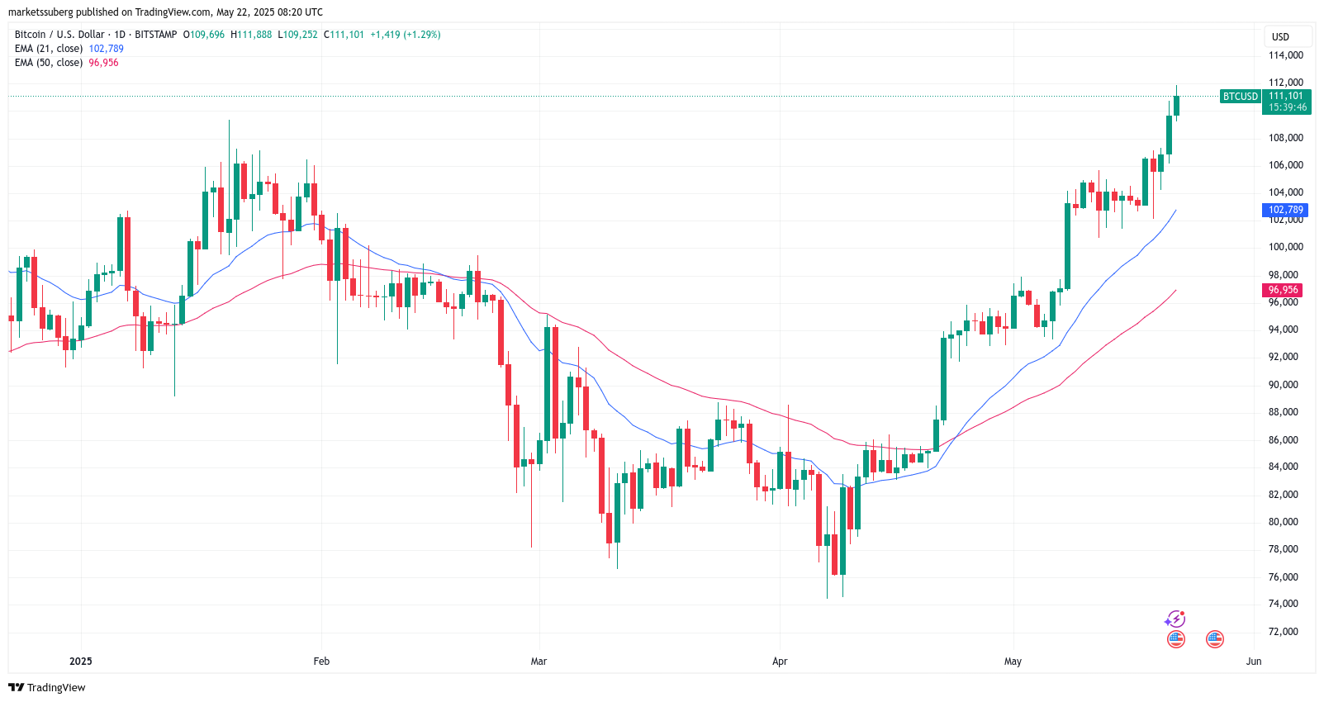Click the Apr label on time axis
This screenshot has height=702, width=1324.
[x=780, y=661]
